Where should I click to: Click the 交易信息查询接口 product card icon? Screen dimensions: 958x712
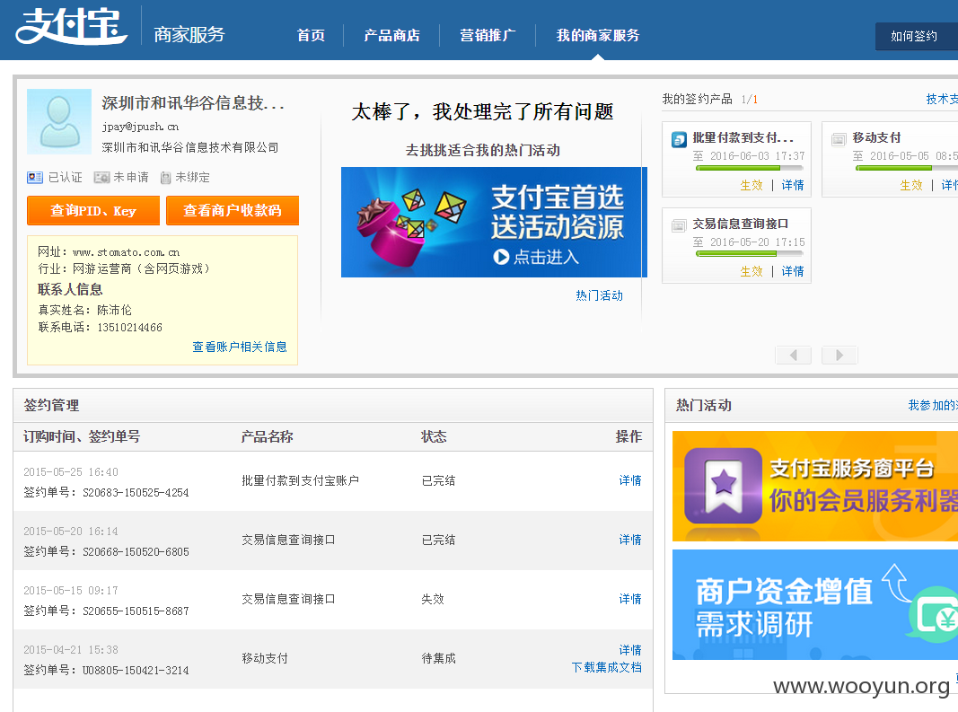click(679, 225)
